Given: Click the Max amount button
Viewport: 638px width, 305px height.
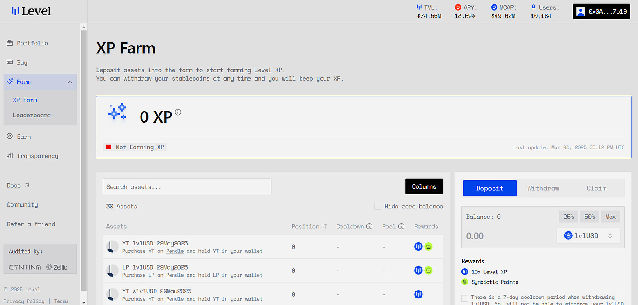Looking at the screenshot, I should click(x=610, y=217).
